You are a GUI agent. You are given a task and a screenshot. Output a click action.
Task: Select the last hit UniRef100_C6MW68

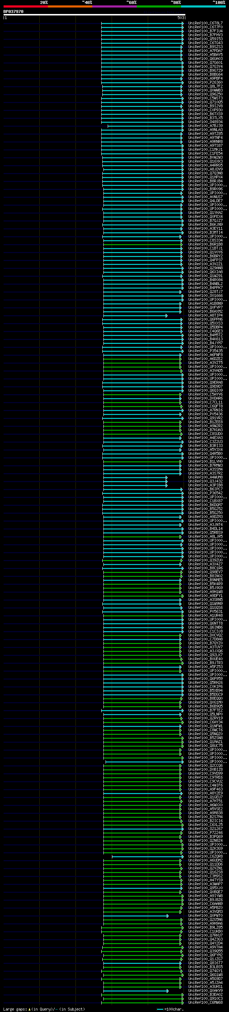click(205, 1002)
